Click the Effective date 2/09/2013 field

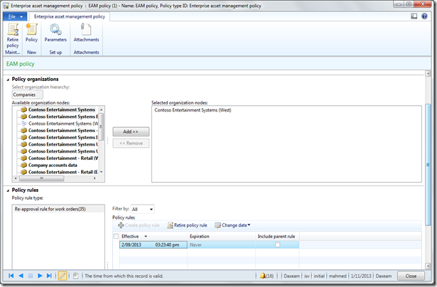pyautogui.click(x=153, y=244)
